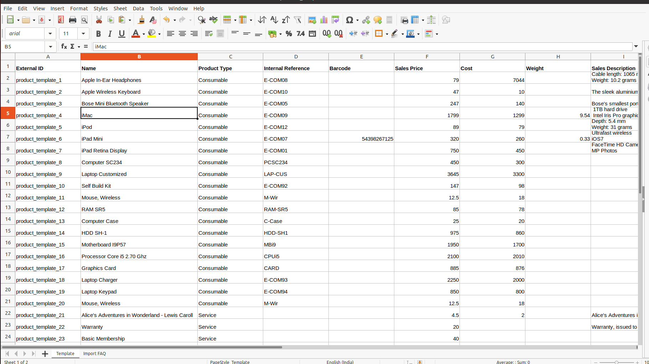Sort Ascending icon
The image size is (649, 364).
[274, 20]
